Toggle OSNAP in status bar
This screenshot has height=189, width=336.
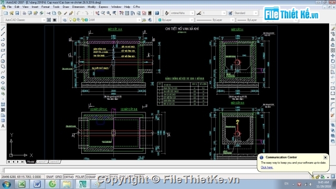91,177
